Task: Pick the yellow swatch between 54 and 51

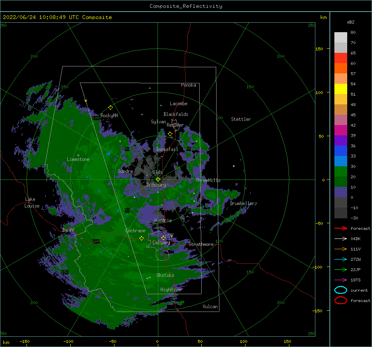Action: [x=341, y=89]
